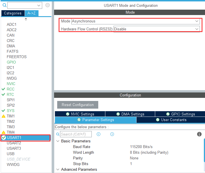
Task: Go to the previous search result arrow
Action: pyautogui.click(x=99, y=134)
